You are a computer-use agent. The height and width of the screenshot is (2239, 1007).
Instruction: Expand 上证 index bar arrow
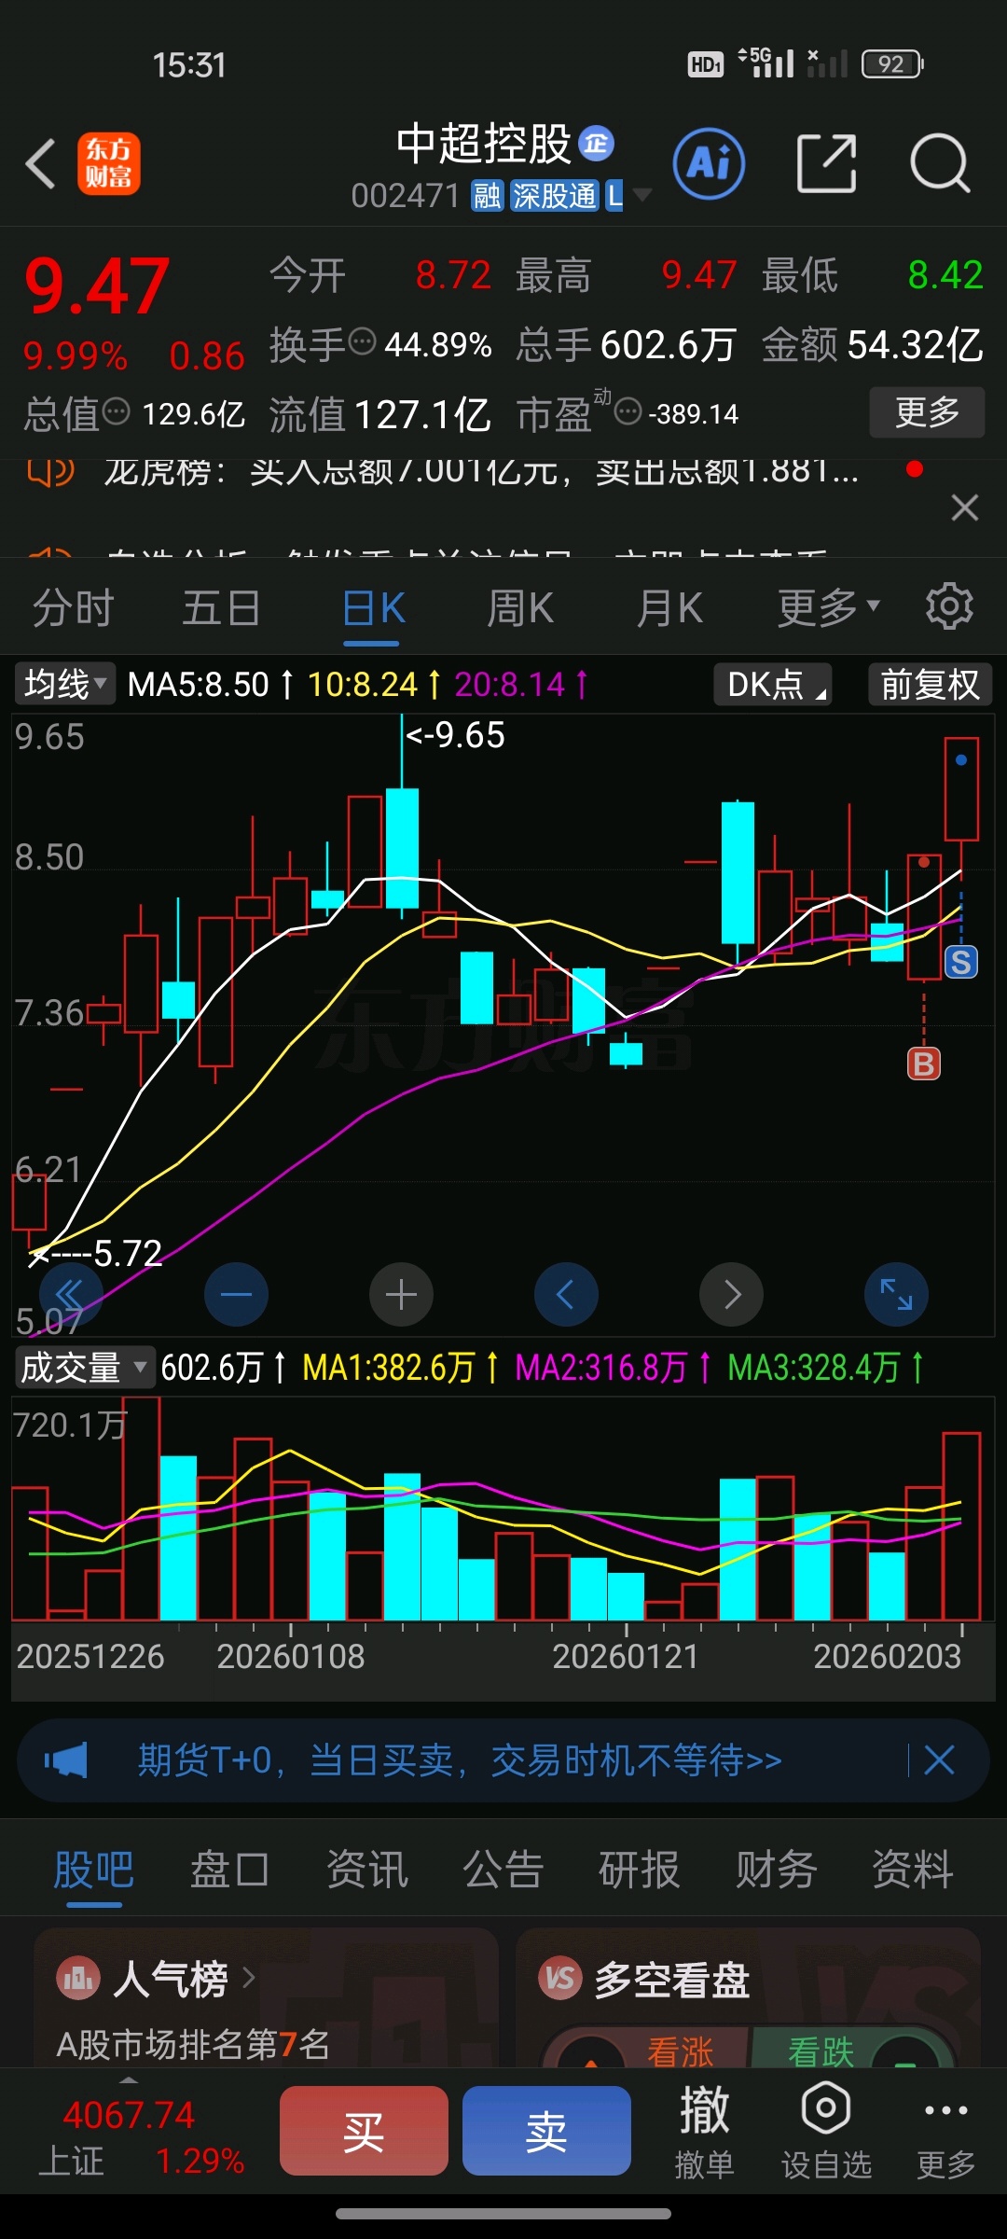[x=129, y=2081]
